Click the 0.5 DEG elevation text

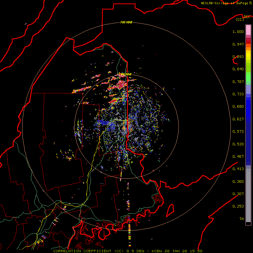[135, 251]
